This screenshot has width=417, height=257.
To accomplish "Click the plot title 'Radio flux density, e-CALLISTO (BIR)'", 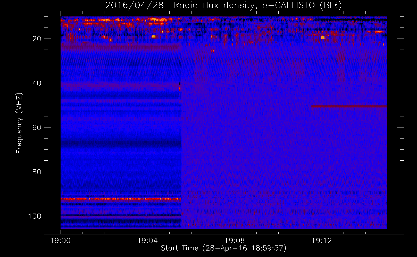I will [257, 5].
